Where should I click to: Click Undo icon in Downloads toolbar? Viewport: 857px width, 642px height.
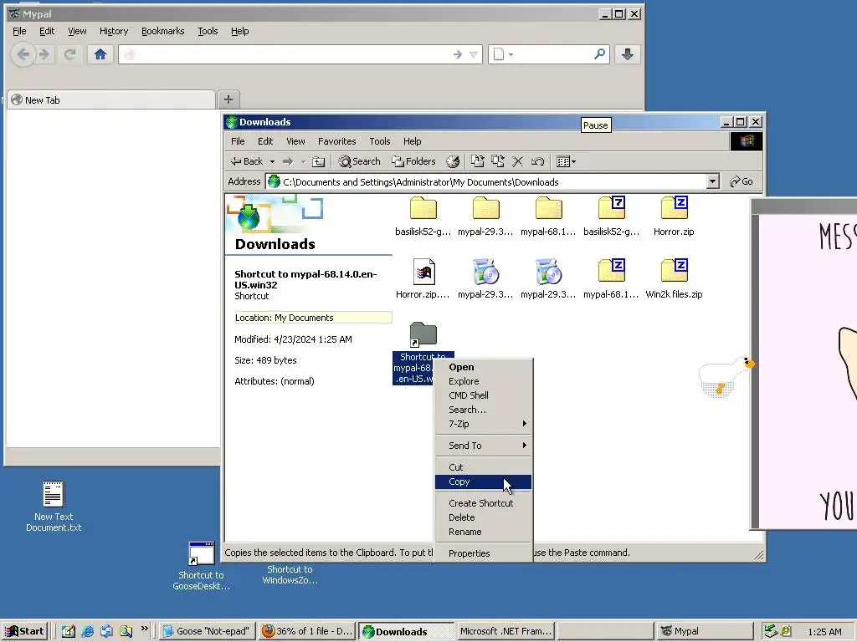[x=537, y=161]
